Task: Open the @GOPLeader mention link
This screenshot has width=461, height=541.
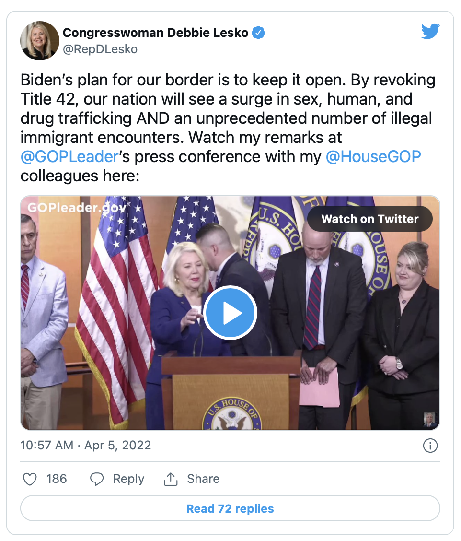Action: click(69, 157)
